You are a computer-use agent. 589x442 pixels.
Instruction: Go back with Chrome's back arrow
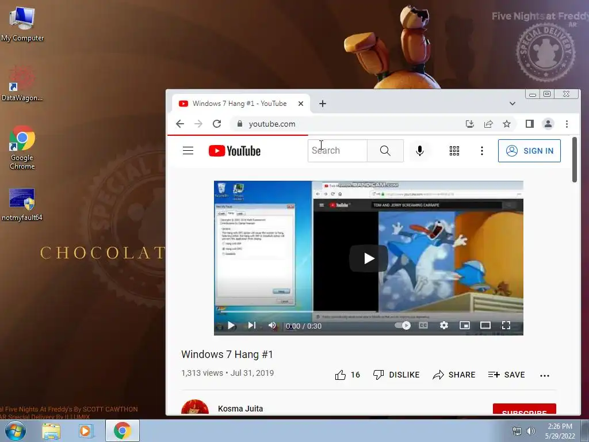pos(180,124)
